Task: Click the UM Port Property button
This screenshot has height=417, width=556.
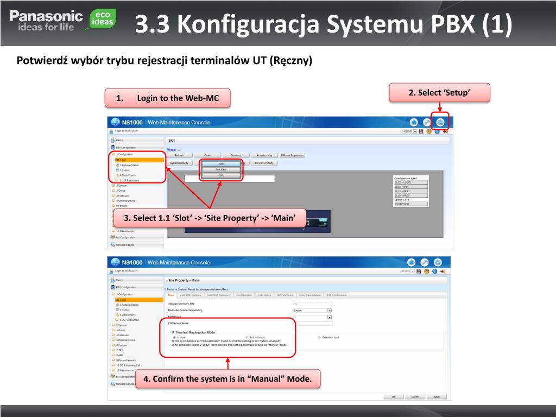Action: click(x=264, y=163)
